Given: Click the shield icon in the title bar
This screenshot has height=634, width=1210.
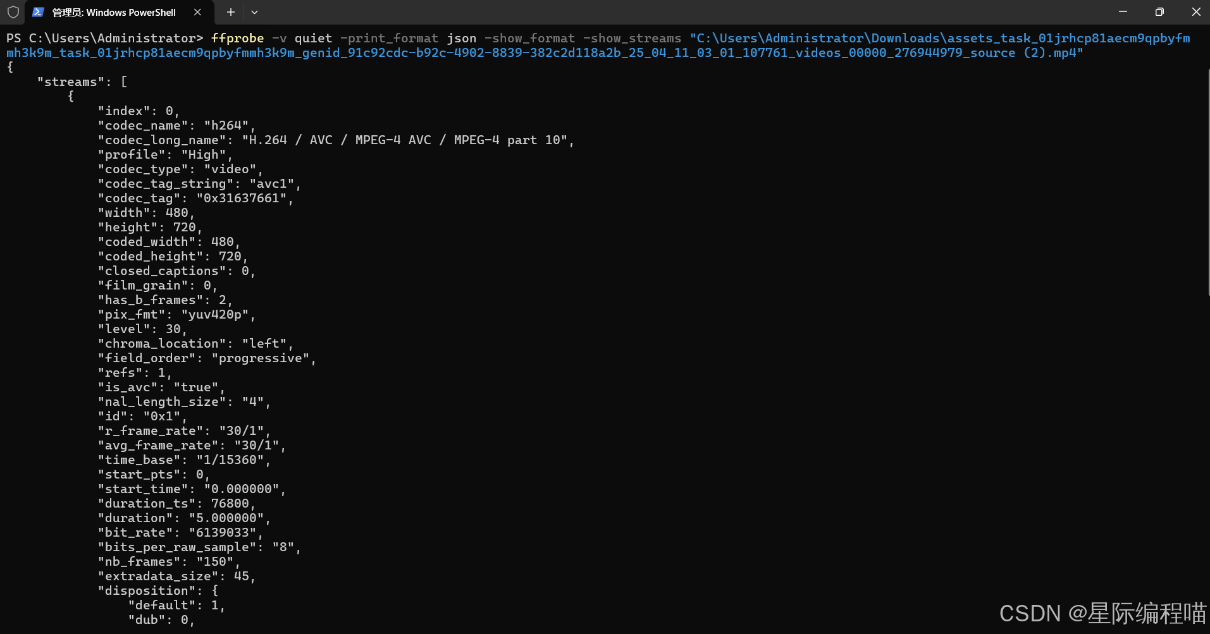Looking at the screenshot, I should coord(13,12).
